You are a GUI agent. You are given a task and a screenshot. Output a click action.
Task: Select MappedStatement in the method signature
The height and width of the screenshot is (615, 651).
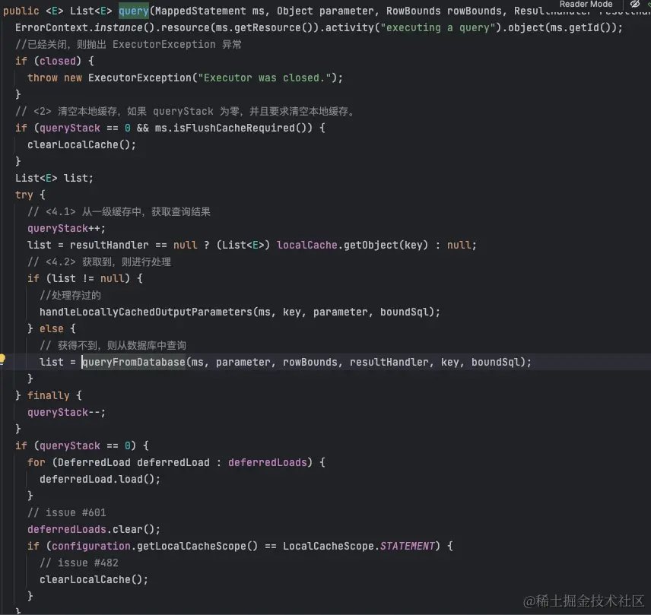[200, 11]
